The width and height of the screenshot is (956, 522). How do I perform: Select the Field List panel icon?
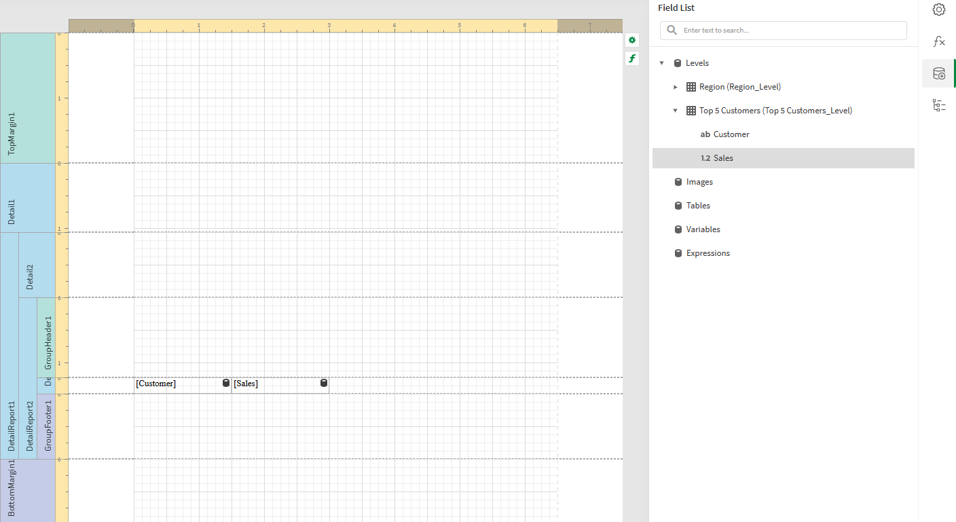click(939, 73)
